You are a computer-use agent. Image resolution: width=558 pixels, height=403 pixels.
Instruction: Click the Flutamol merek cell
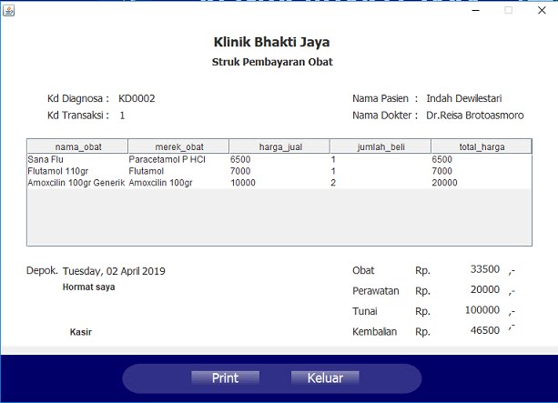(x=178, y=171)
